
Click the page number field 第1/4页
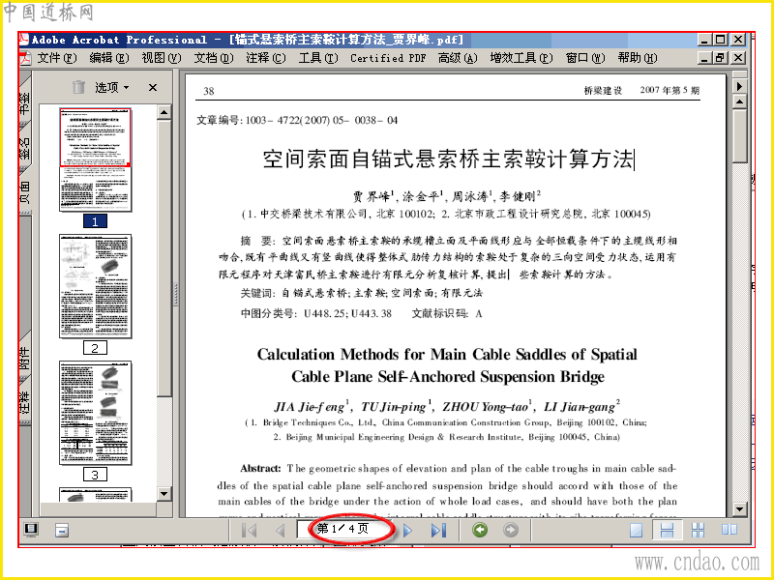[x=343, y=529]
